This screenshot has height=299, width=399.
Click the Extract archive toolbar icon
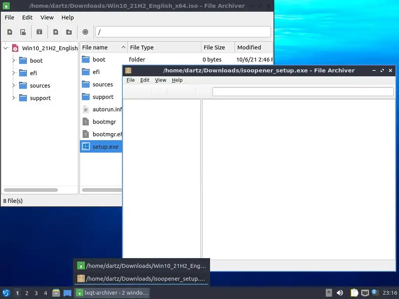point(39,32)
